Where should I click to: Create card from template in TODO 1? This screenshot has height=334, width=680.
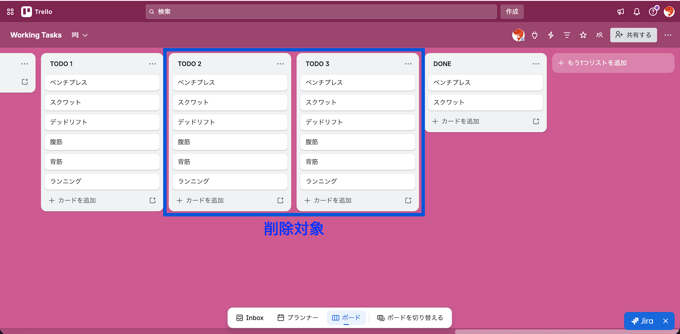coord(153,200)
